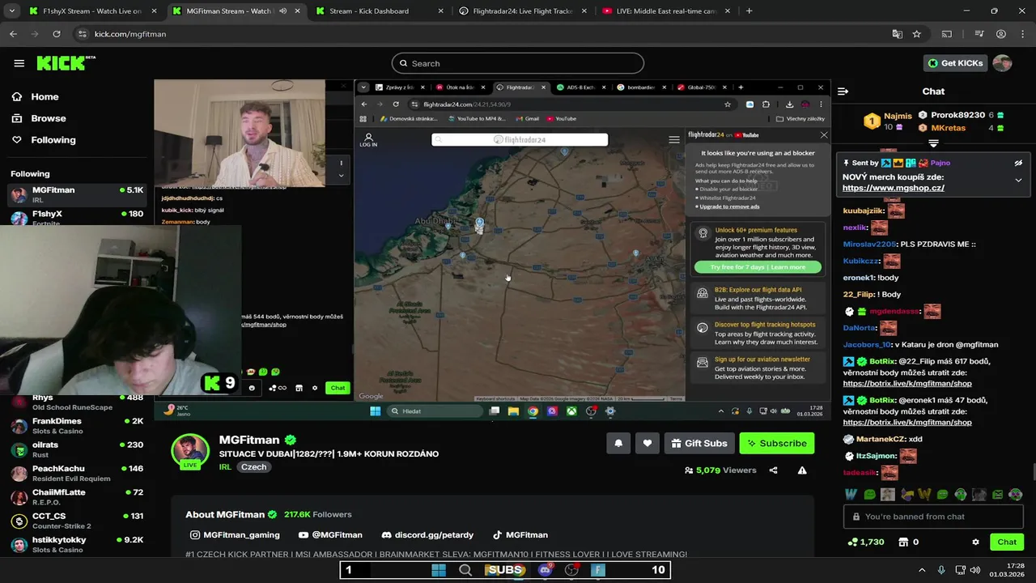Click the kick.com address bar
The width and height of the screenshot is (1036, 583).
pyautogui.click(x=486, y=34)
